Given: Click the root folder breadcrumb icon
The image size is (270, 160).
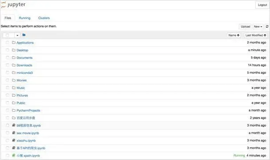Looking at the screenshot, I should 24,35.
